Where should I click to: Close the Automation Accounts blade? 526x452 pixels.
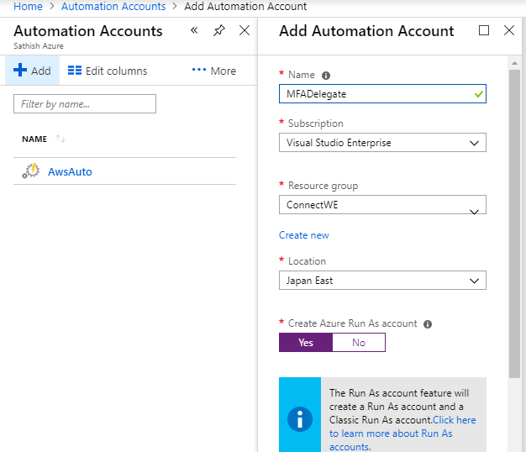245,31
